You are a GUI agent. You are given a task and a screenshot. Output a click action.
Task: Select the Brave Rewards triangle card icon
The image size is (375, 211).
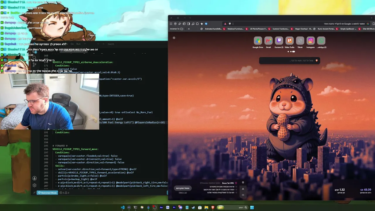tap(243, 189)
